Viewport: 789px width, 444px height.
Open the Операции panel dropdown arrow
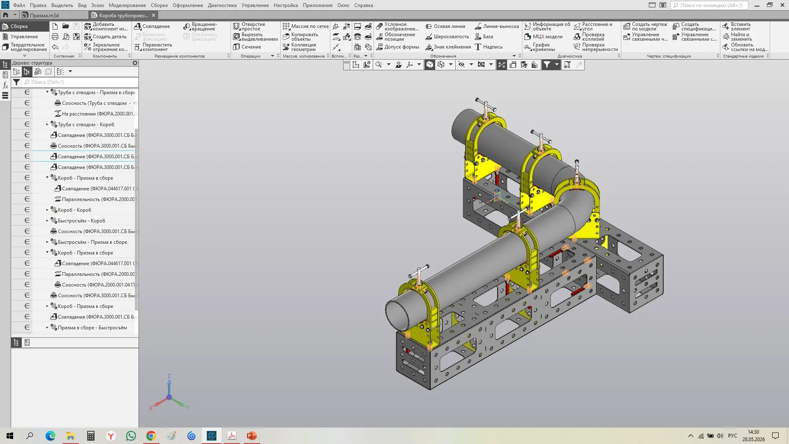pos(272,56)
